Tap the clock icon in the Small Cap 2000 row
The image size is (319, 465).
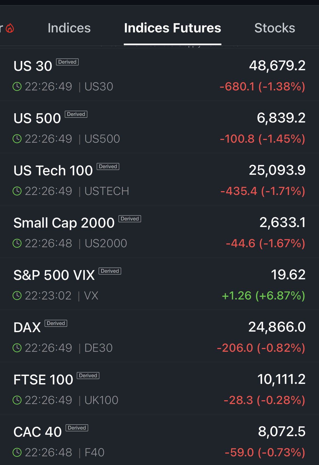pos(17,243)
